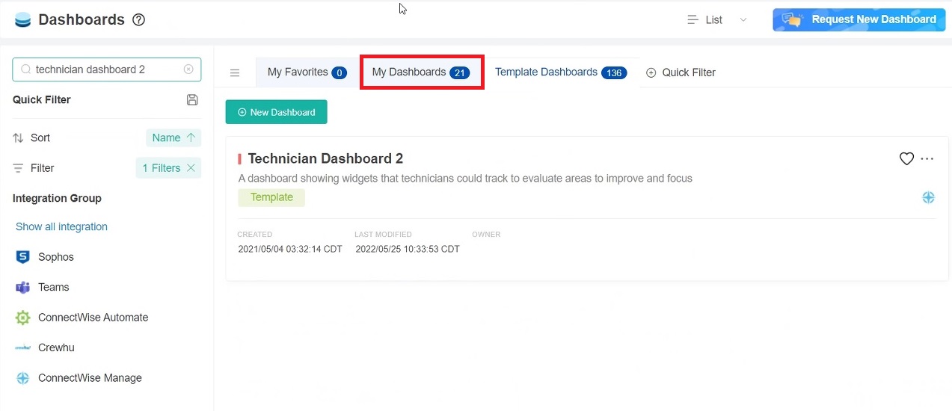Select ConnectWise Automate integration

(93, 318)
